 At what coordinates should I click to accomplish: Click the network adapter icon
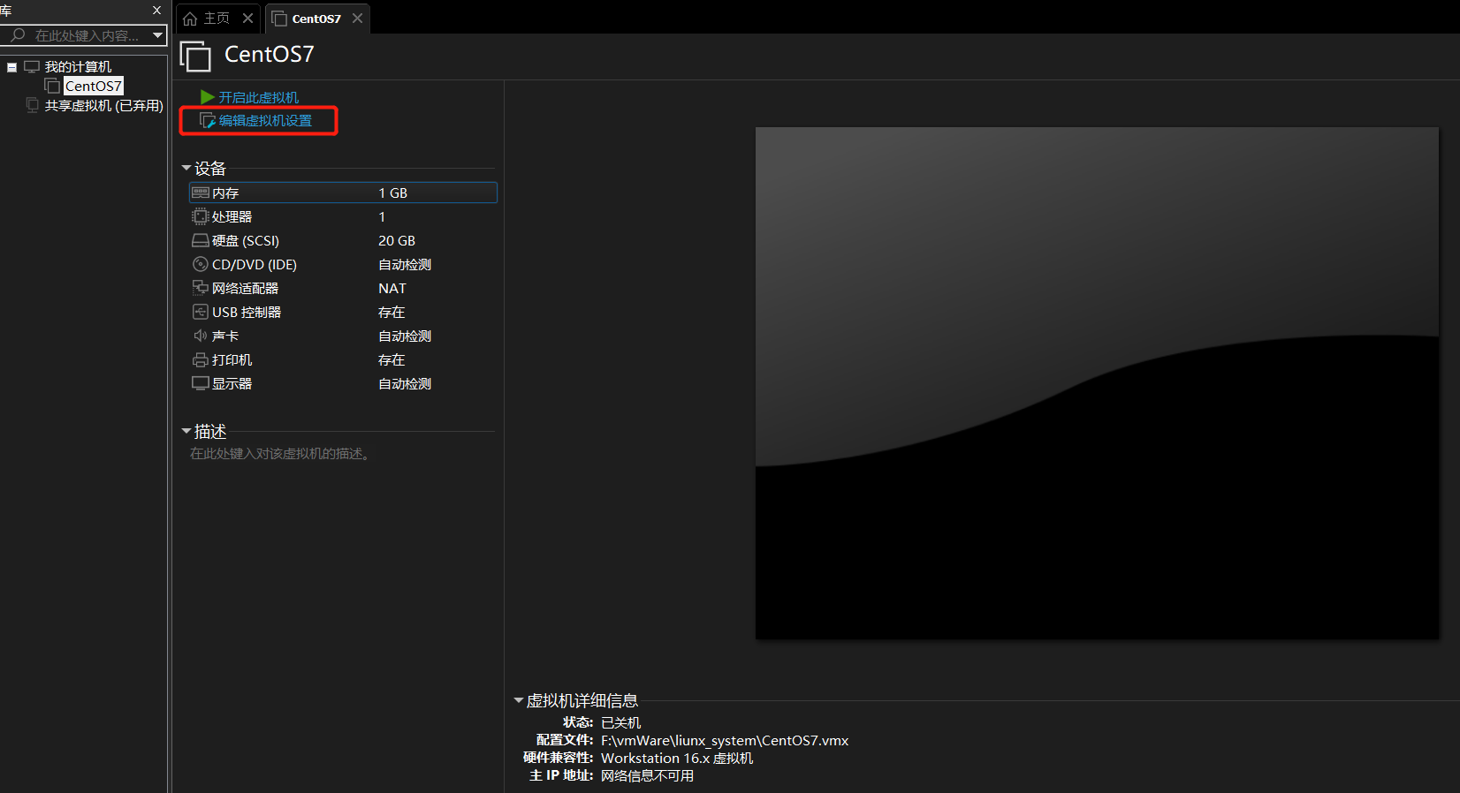click(x=201, y=288)
